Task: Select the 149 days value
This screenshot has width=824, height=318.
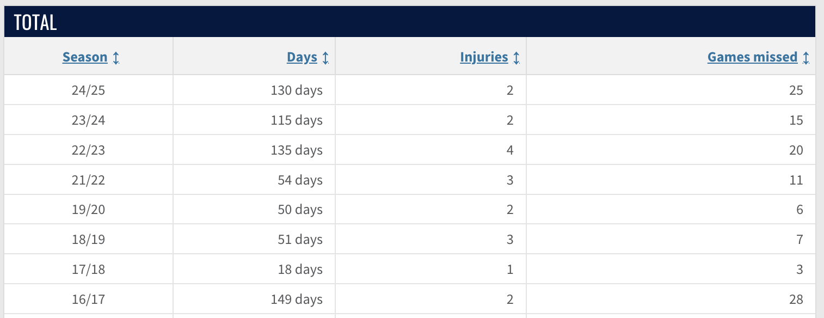Action: (297, 299)
